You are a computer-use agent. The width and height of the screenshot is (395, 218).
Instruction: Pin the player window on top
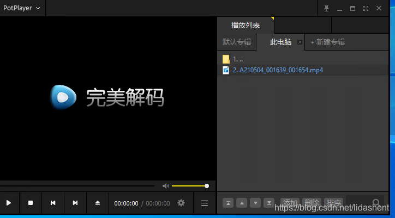coord(326,8)
